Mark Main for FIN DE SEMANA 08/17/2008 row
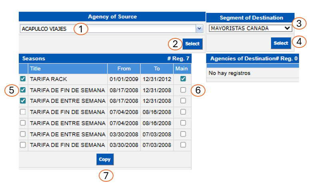The width and height of the screenshot is (325, 191). 183,90
